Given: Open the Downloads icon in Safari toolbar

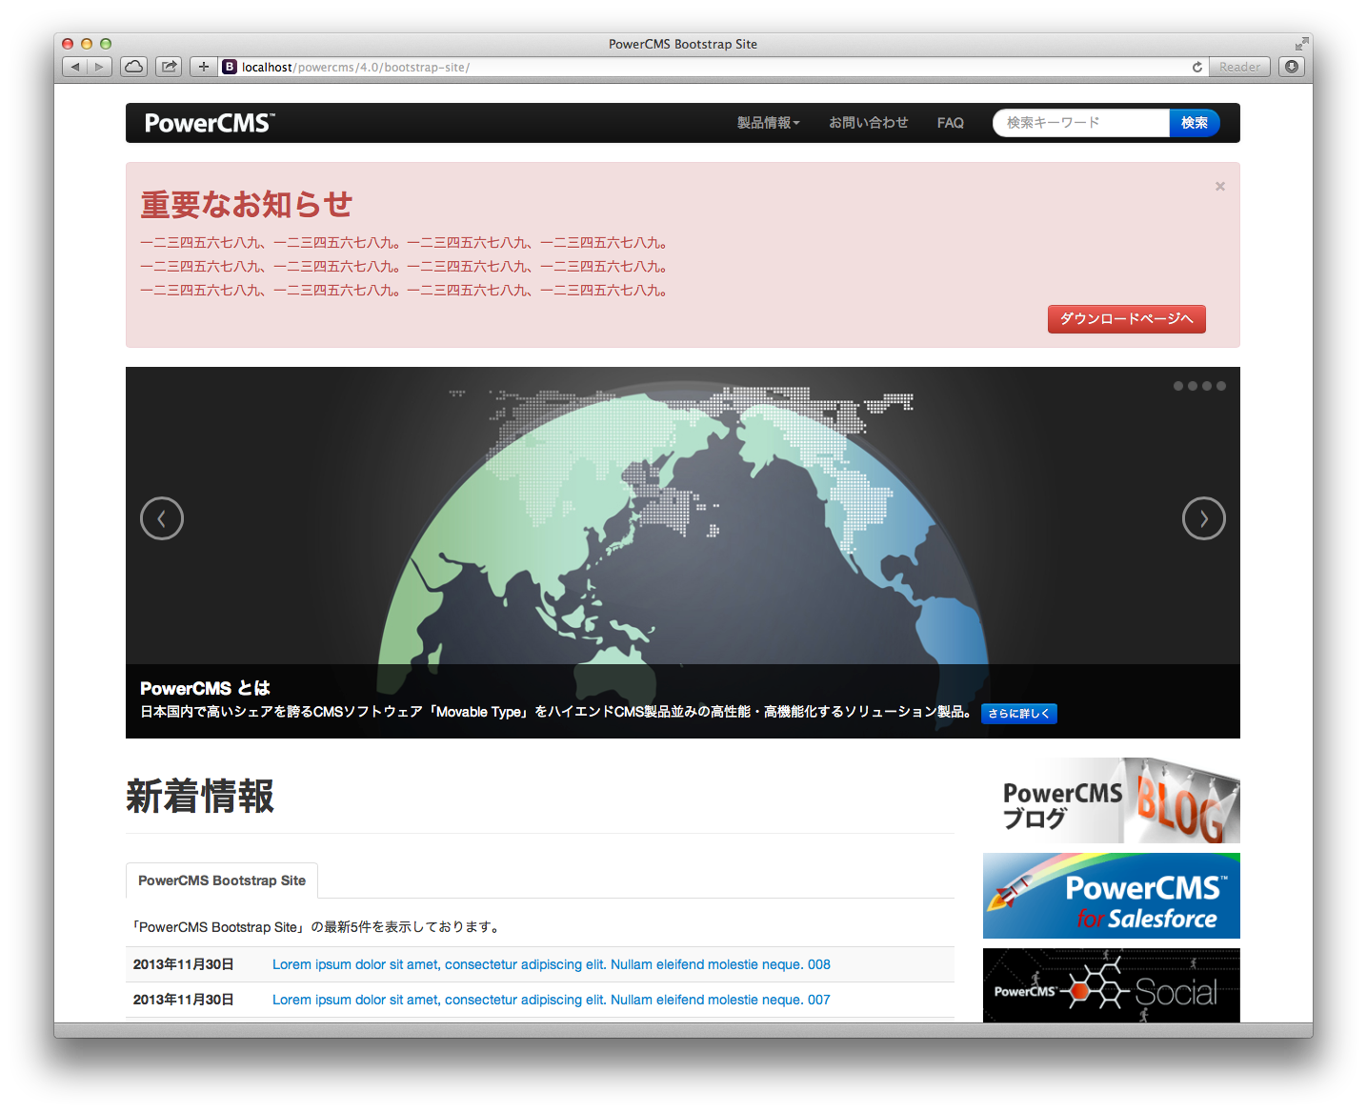Looking at the screenshot, I should tap(1292, 67).
